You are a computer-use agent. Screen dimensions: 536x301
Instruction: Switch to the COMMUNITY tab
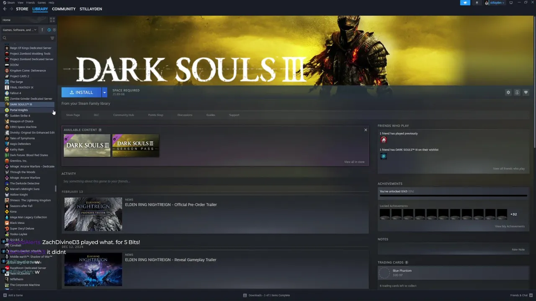point(64,9)
